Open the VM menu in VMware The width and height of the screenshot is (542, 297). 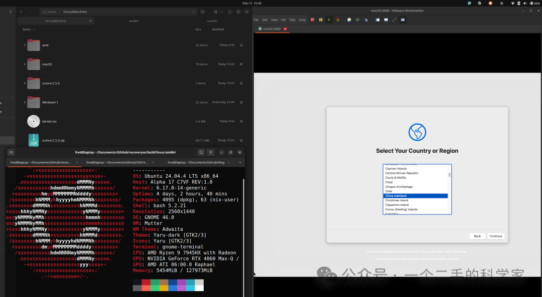[x=283, y=20]
